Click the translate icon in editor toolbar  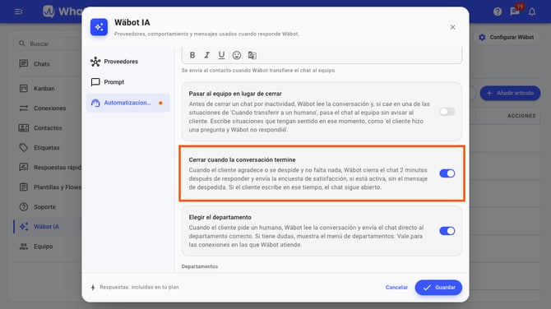(x=252, y=55)
